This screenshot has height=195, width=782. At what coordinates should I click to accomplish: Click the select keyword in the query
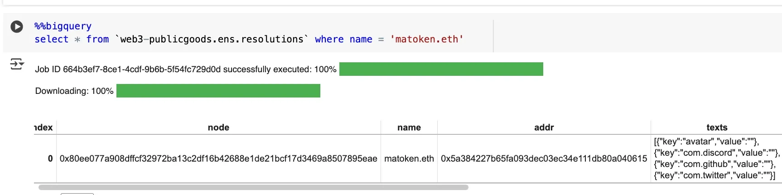(x=51, y=39)
